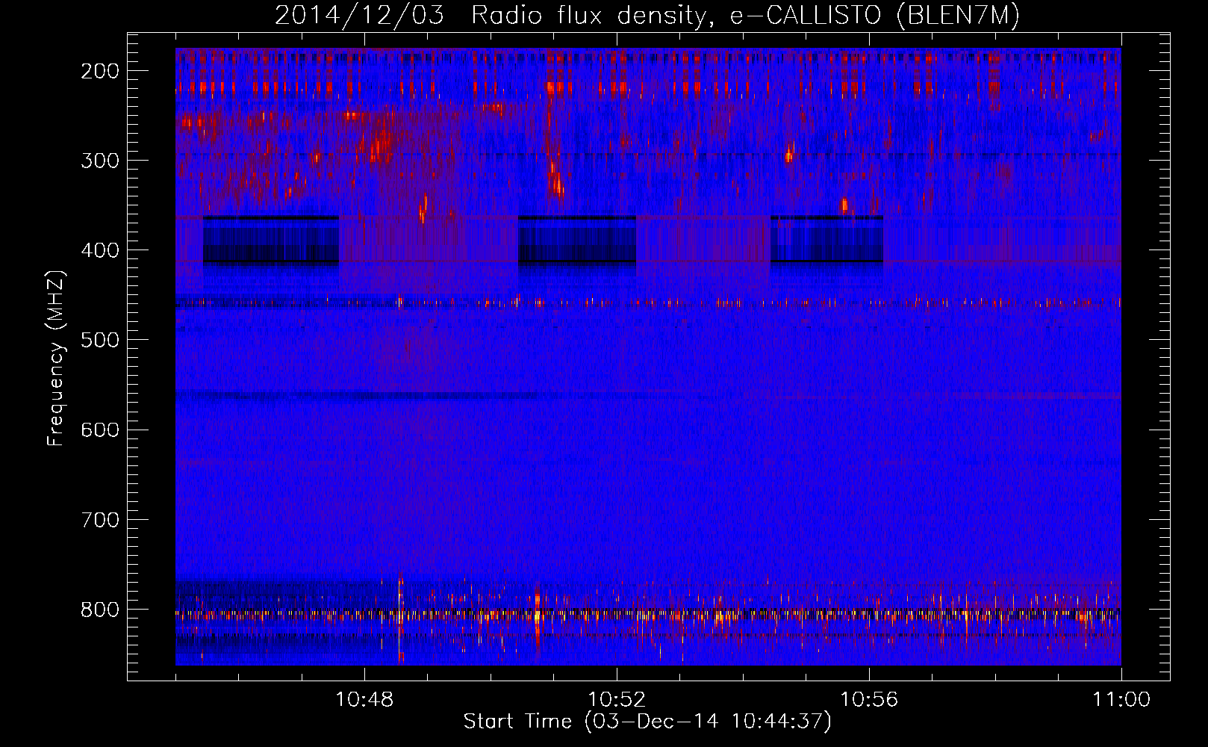
Task: Click the 200 frequency tick label
Action: point(99,71)
